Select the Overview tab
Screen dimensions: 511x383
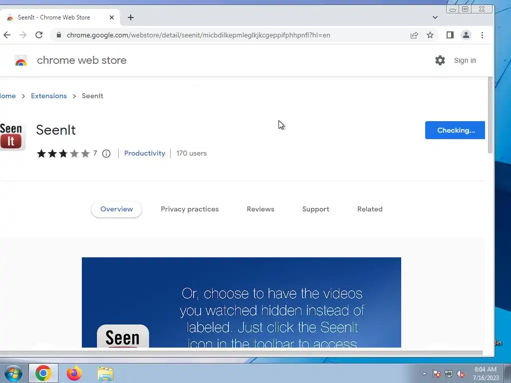[x=116, y=209]
